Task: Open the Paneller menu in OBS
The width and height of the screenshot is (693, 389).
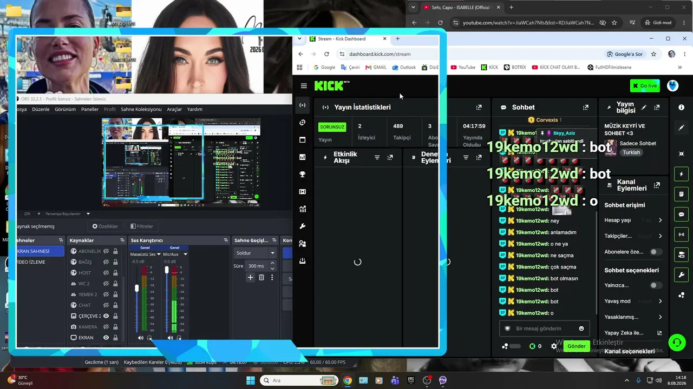Action: coord(90,109)
